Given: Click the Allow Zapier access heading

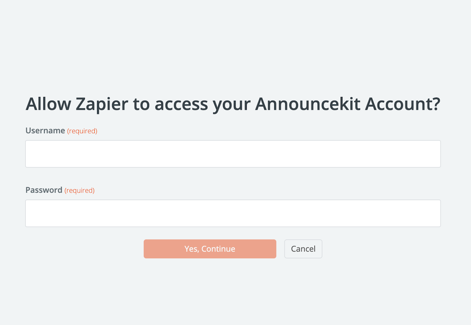Looking at the screenshot, I should 233,104.
